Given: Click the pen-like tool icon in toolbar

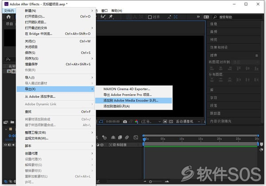Looking at the screenshot, I should tap(103, 17).
